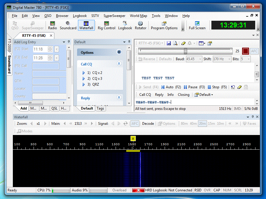Select the 40m band button
This screenshot has width=266, height=199.
point(193,124)
